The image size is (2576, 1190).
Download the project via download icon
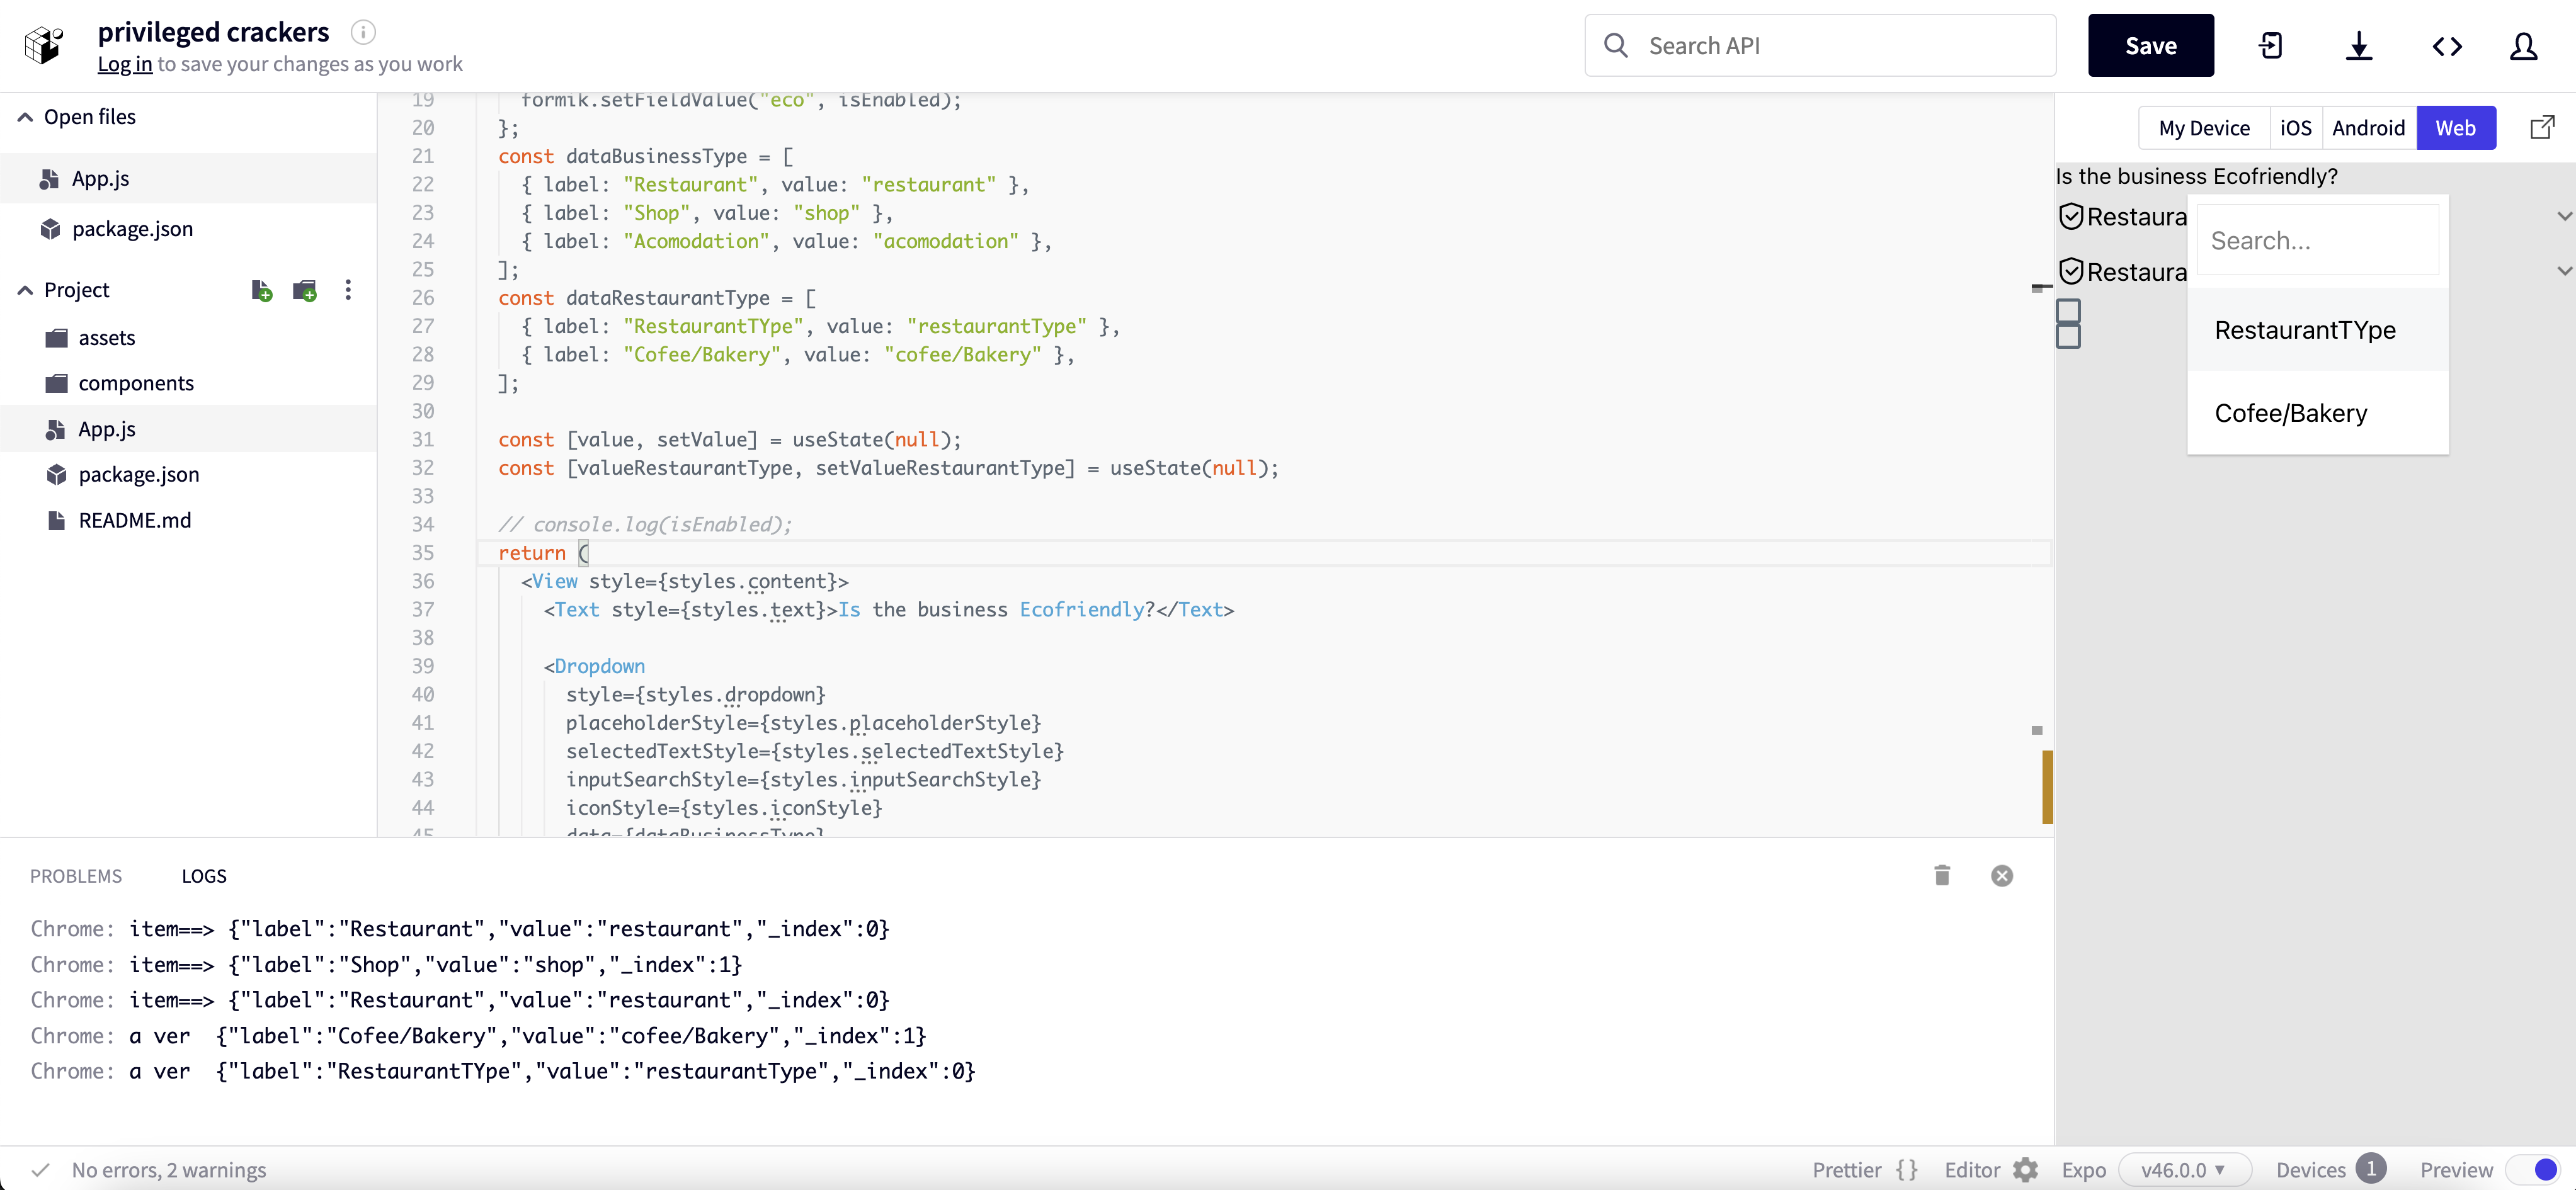tap(2359, 46)
